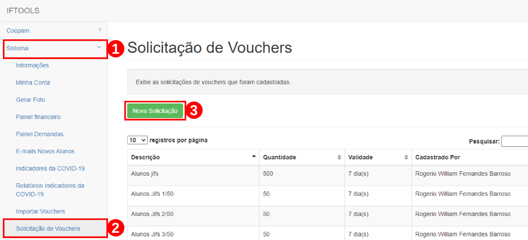Select the 'Alunos Jifs 2/50' cell

pos(193,216)
